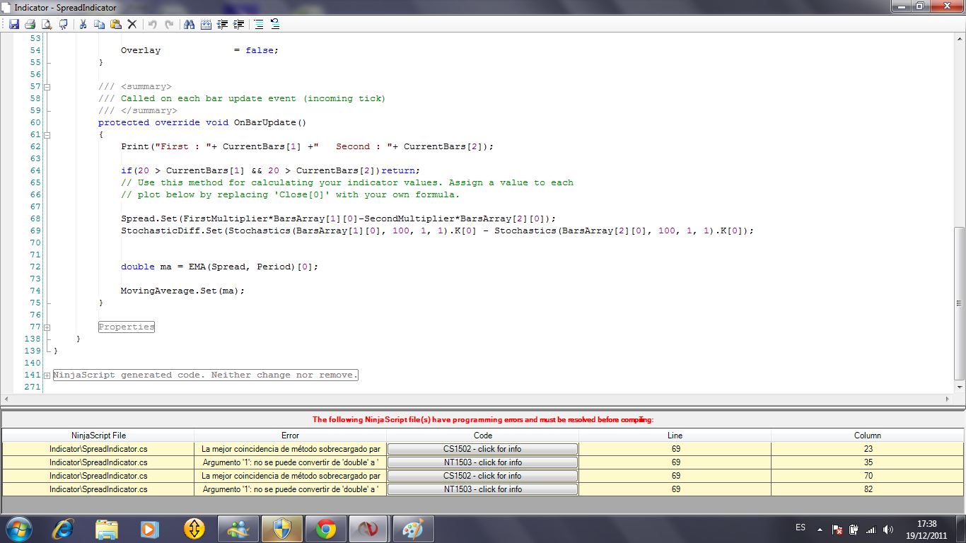The width and height of the screenshot is (966, 543).
Task: Uncomment the selected lines
Action: [x=275, y=24]
